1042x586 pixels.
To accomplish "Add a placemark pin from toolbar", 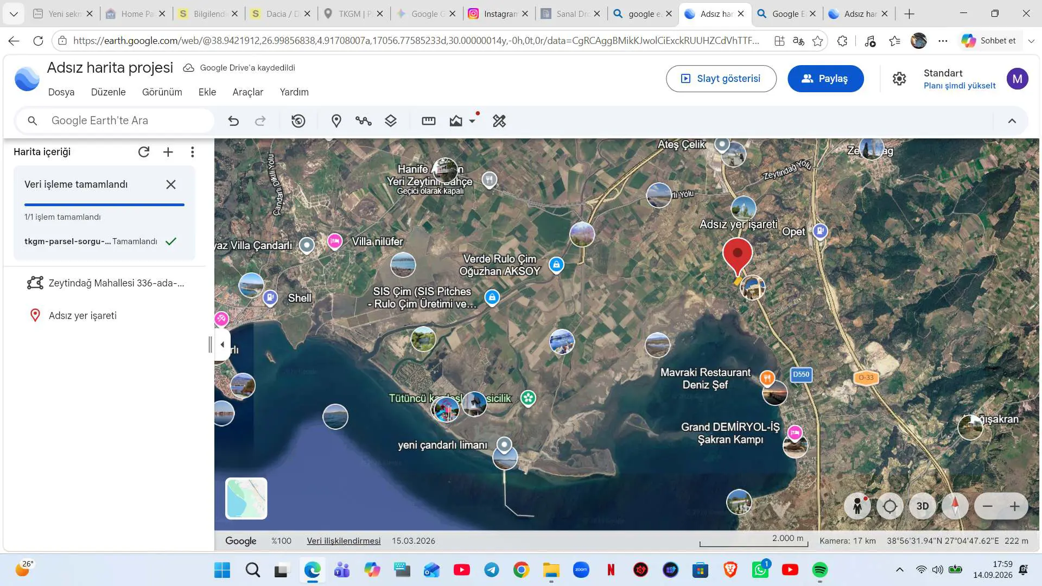I will pyautogui.click(x=336, y=121).
